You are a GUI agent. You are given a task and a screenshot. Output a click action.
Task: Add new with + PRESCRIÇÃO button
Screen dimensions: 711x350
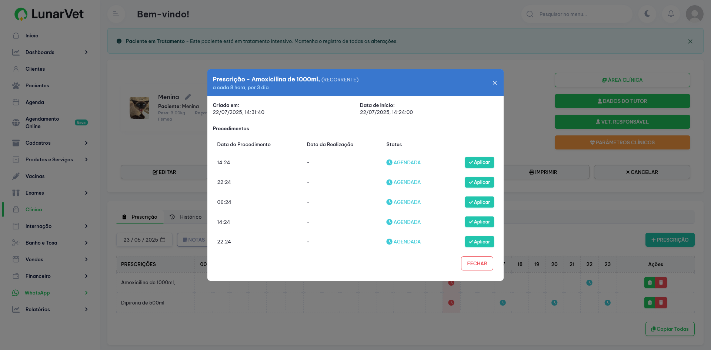pyautogui.click(x=670, y=240)
